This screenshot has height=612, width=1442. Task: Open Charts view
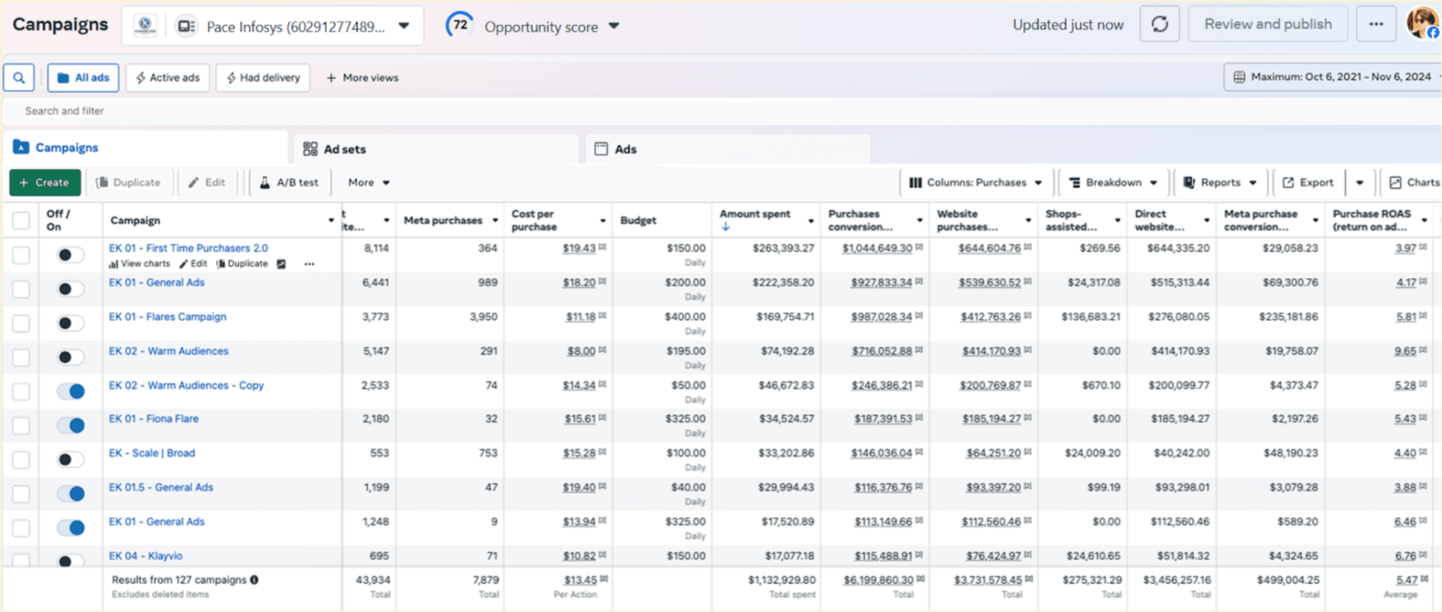click(1414, 182)
